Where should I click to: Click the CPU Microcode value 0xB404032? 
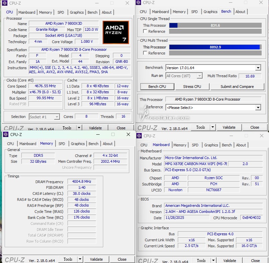tap(251, 218)
